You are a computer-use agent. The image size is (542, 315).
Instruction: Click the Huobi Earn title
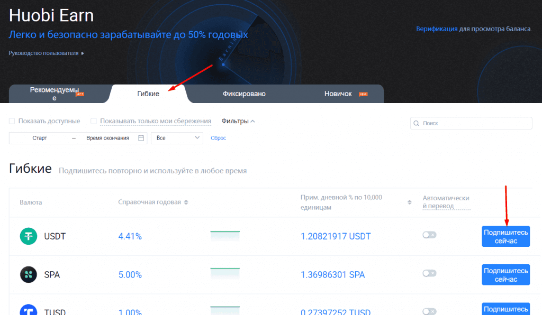[51, 15]
